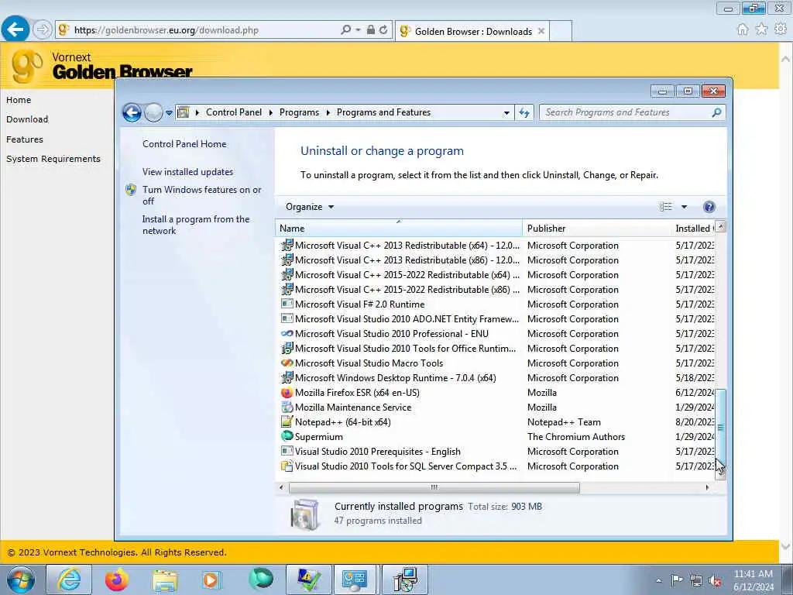Open the System Requirements link

[x=53, y=159]
